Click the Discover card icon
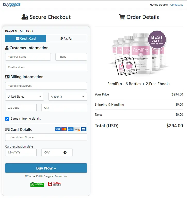The width and height of the screenshot is (187, 198). 77,129
